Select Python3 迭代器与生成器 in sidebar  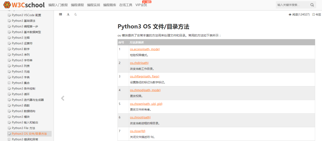28,100
